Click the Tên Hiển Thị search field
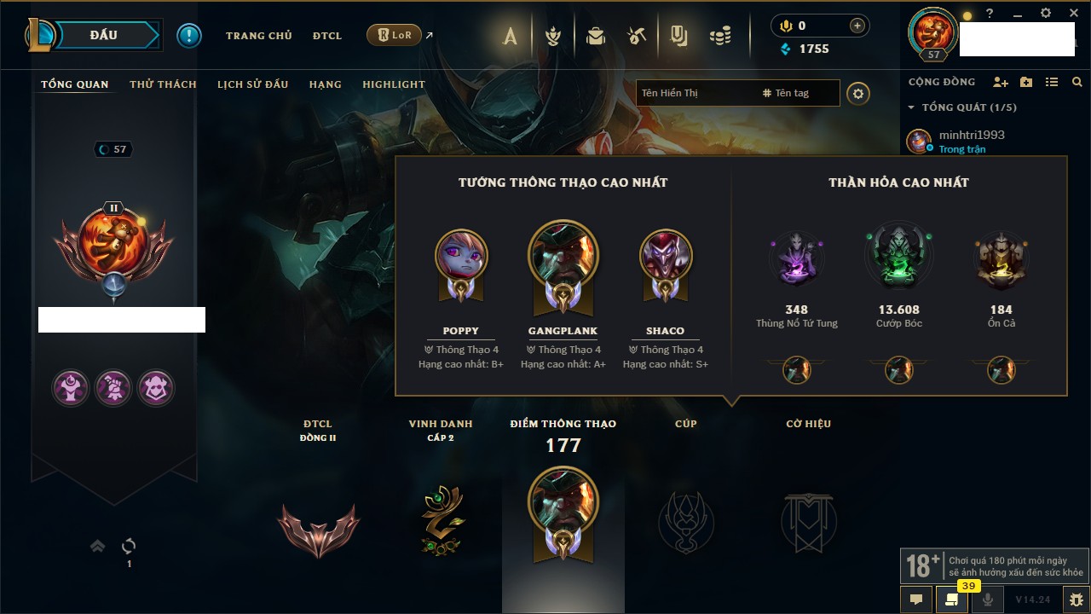Image resolution: width=1091 pixels, height=614 pixels. [695, 93]
